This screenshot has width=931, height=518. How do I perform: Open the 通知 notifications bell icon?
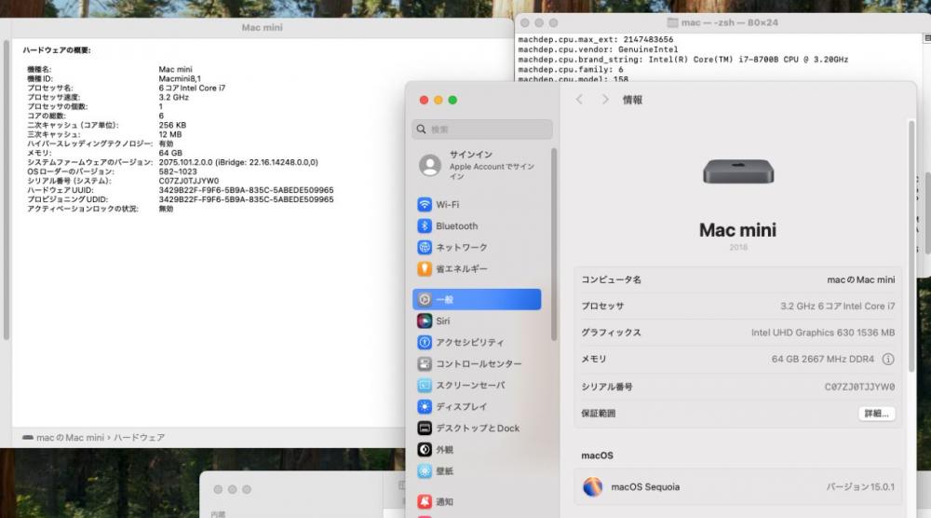click(424, 502)
